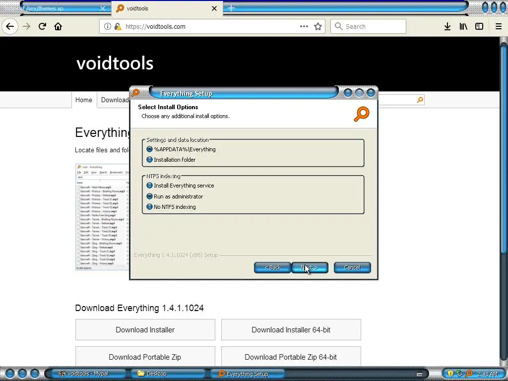
Task: Click Download Installer button
Action: click(145, 330)
